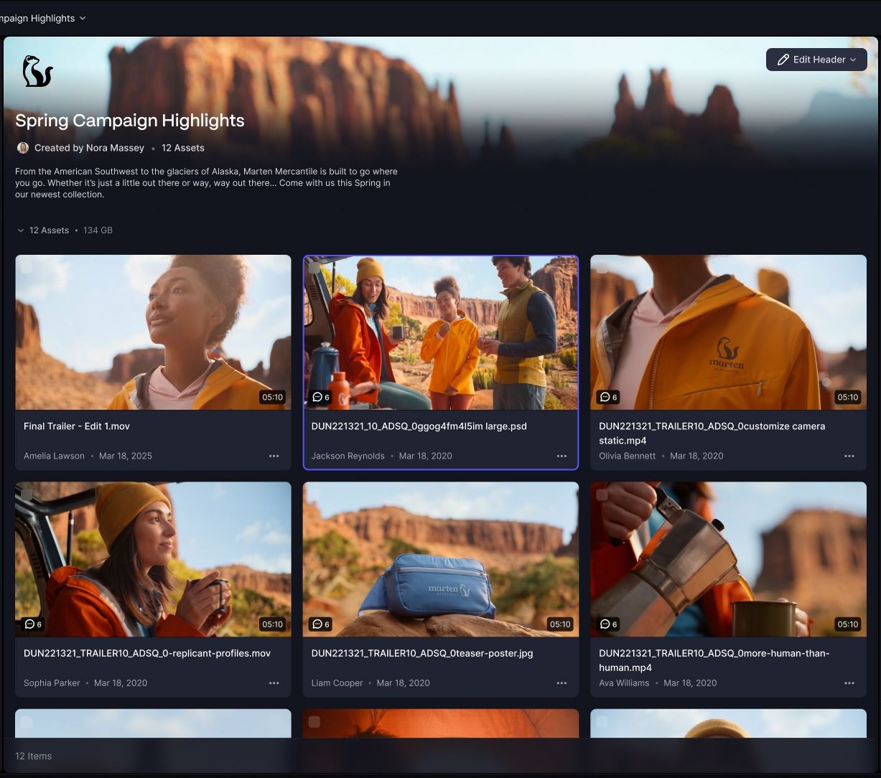Collapse the 12 Assets section chevron
The width and height of the screenshot is (881, 778).
click(x=20, y=230)
